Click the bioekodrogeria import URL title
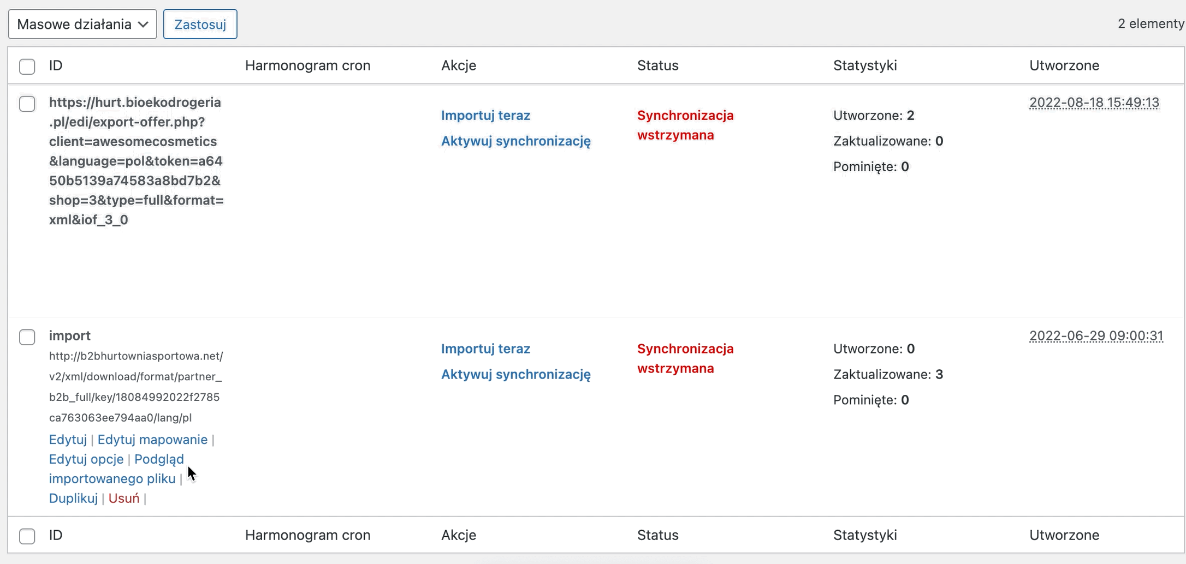This screenshot has width=1186, height=564. [136, 161]
